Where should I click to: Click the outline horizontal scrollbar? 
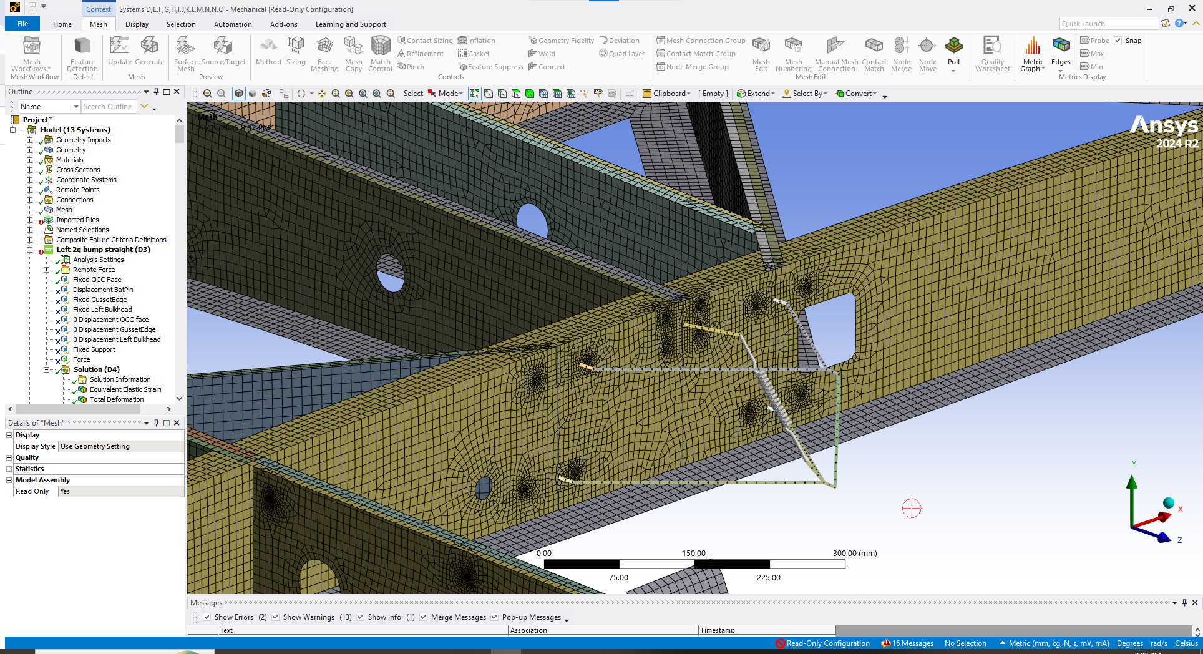point(78,409)
